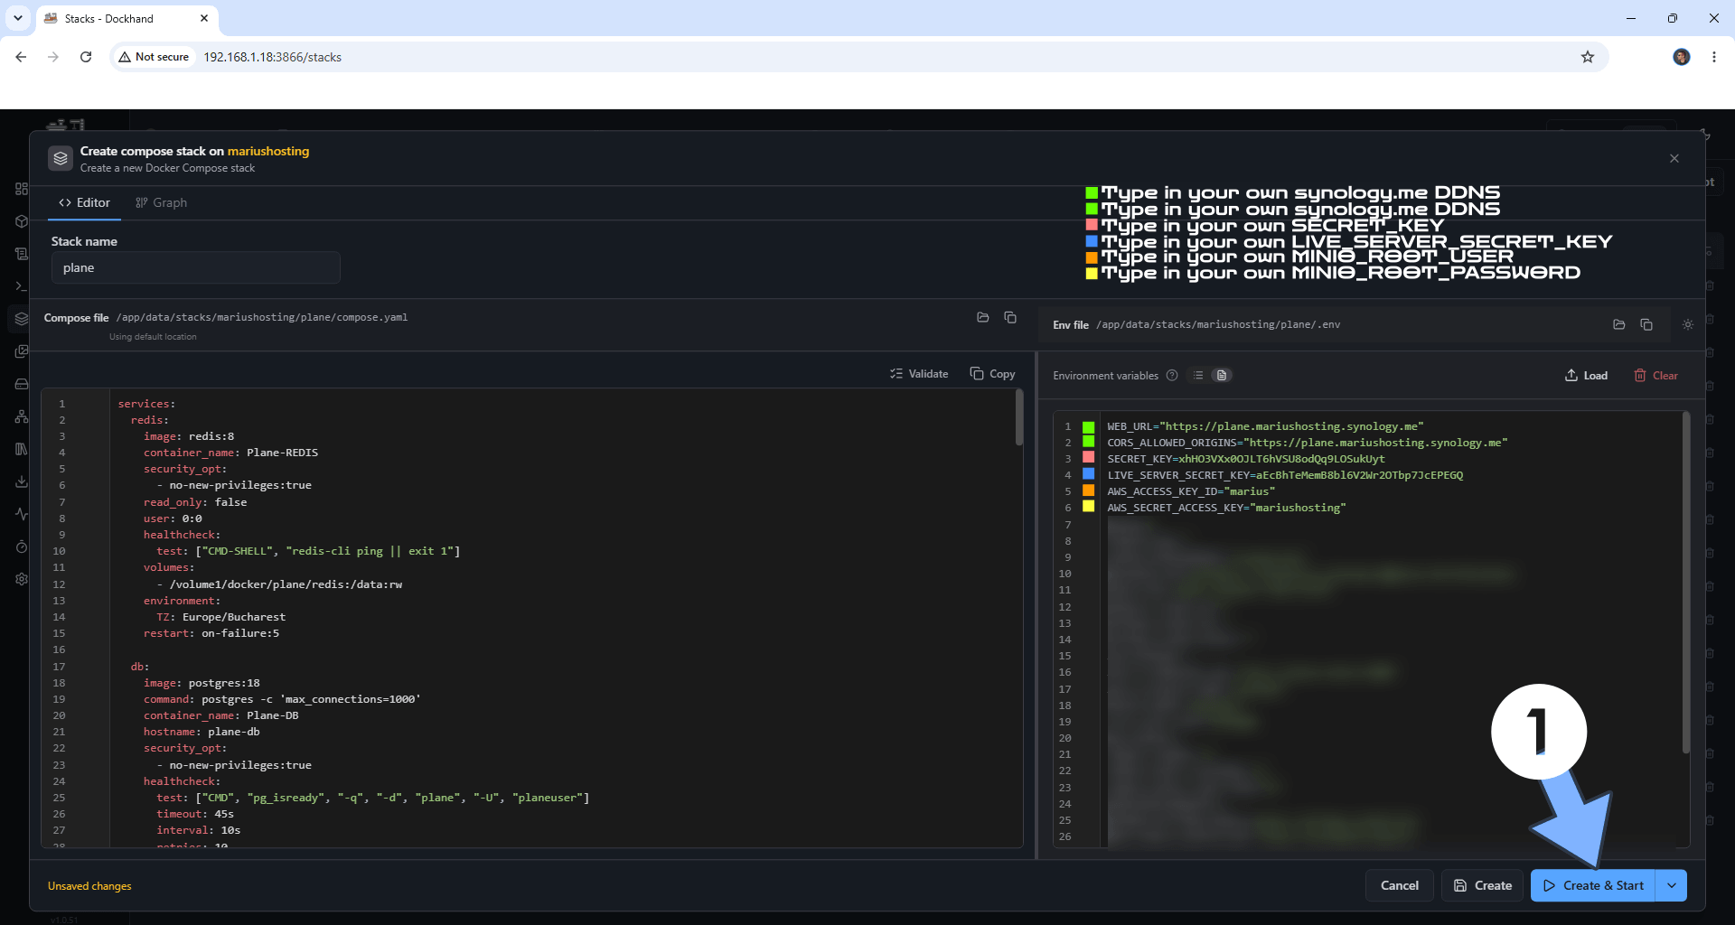The height and width of the screenshot is (925, 1735).
Task: Bookmark this page with the star icon
Action: (x=1588, y=57)
